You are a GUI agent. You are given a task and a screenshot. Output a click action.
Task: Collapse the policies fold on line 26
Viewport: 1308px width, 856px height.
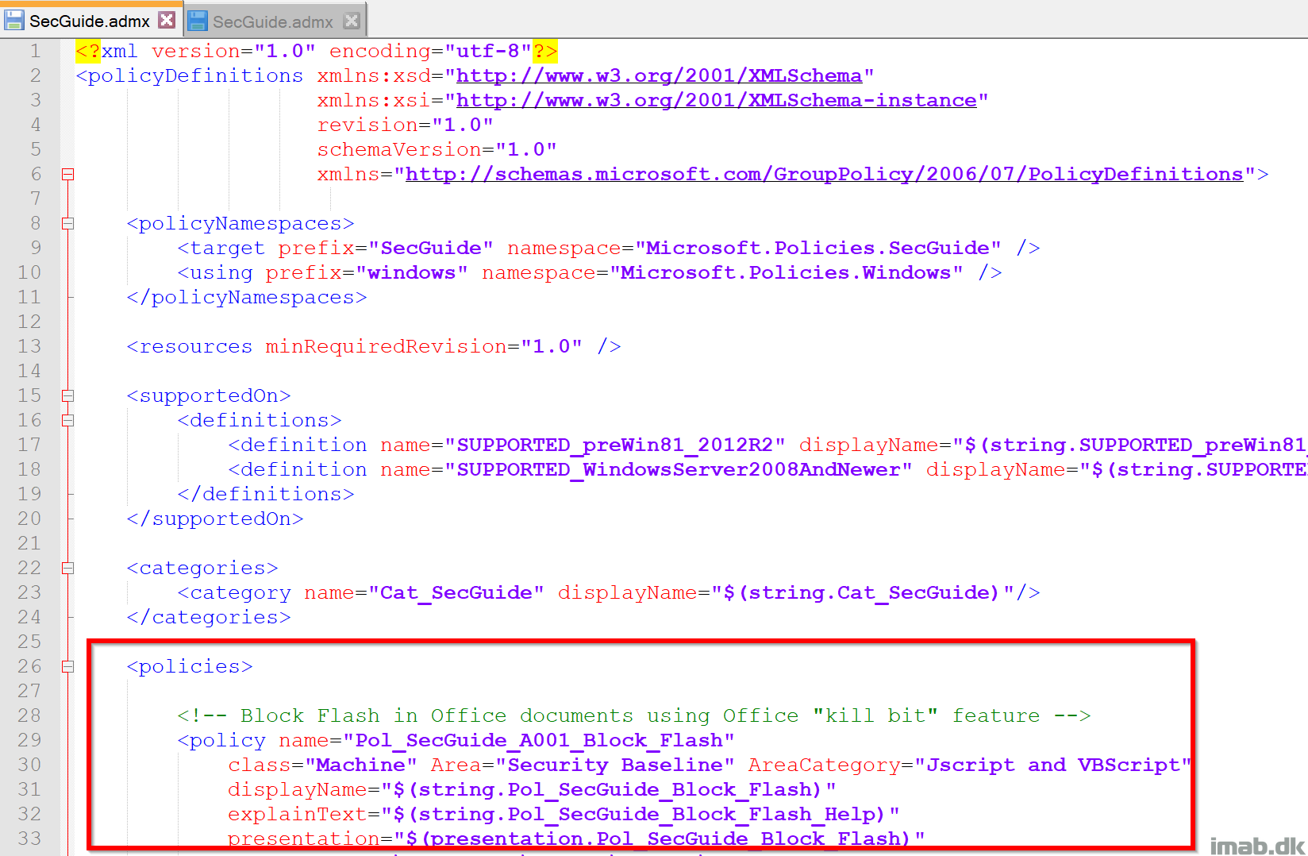click(x=68, y=666)
